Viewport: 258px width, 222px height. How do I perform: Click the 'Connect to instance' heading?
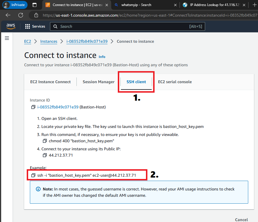[60, 55]
